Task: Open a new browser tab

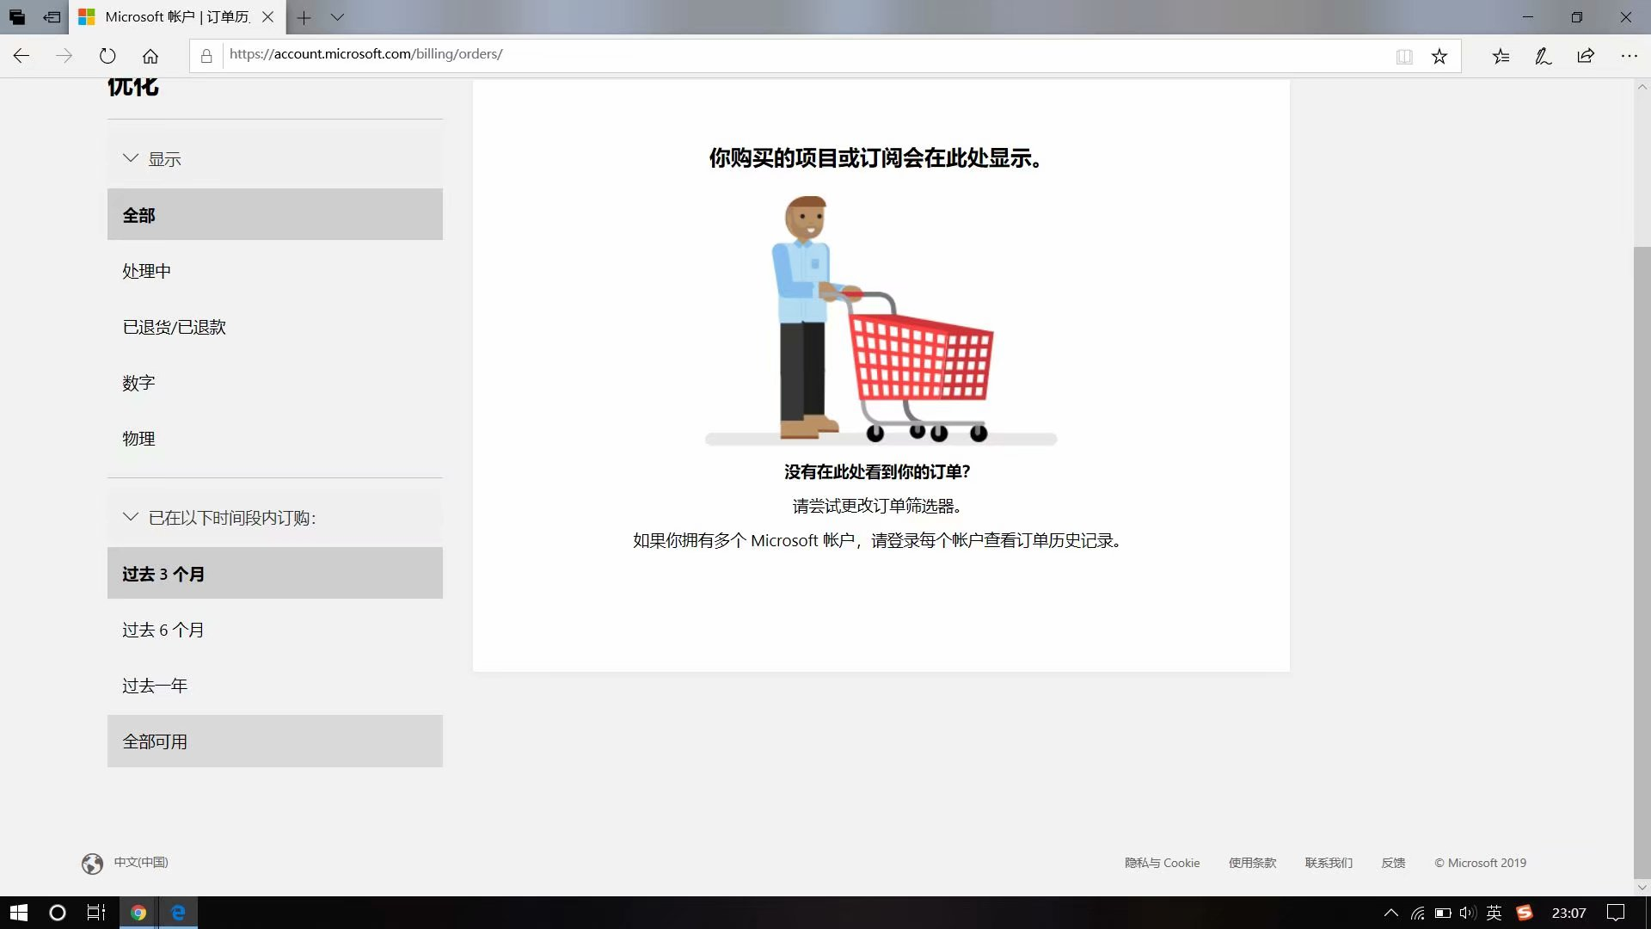Action: pyautogui.click(x=304, y=17)
